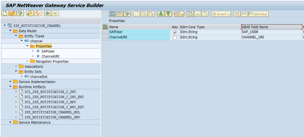
Task: Select ZCL_ZSS_NOTIFICATION_C_MPC in tree
Action: [x=50, y=102]
